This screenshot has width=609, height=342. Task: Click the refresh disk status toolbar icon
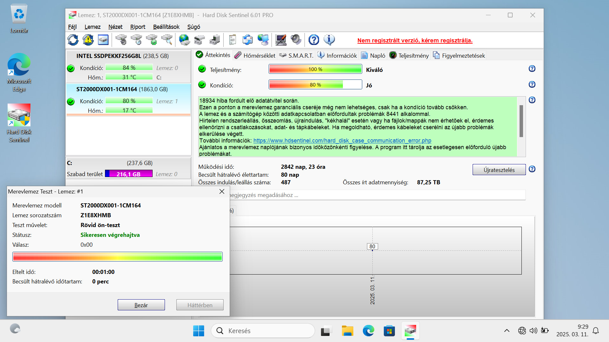coord(73,40)
